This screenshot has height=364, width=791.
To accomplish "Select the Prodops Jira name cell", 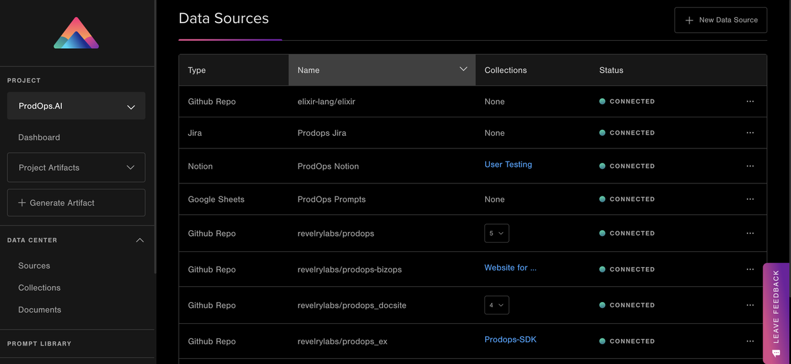I will pos(322,133).
